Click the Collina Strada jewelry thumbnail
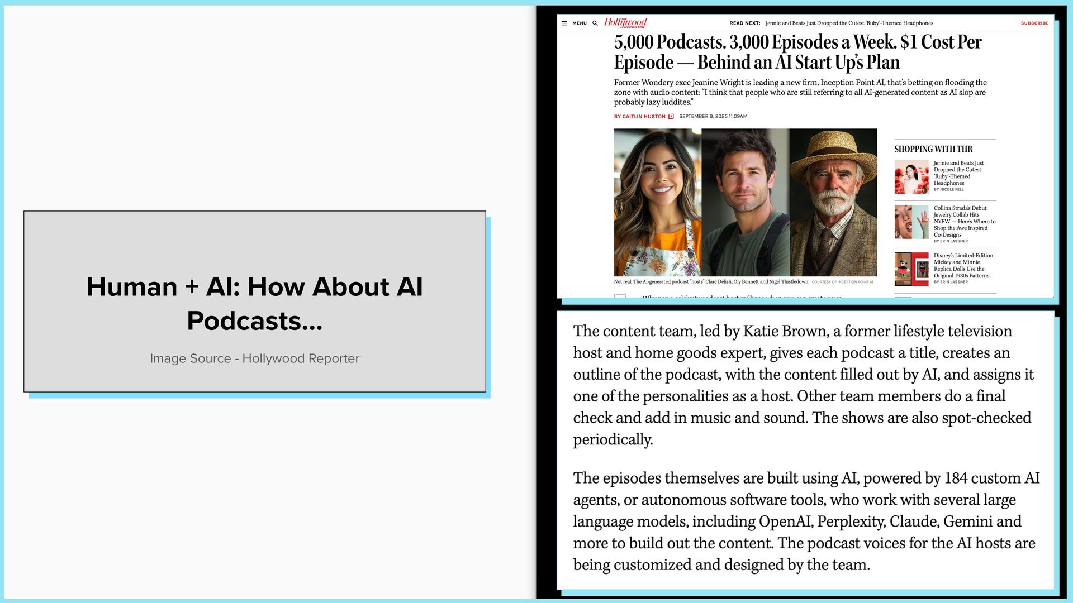 point(911,222)
